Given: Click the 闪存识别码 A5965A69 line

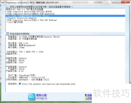Looking at the screenshot, I should pos(28,80).
